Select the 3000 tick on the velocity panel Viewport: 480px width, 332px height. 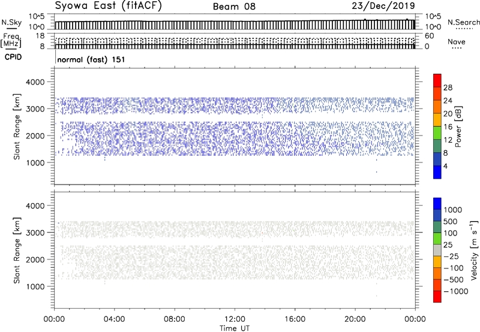coord(35,233)
